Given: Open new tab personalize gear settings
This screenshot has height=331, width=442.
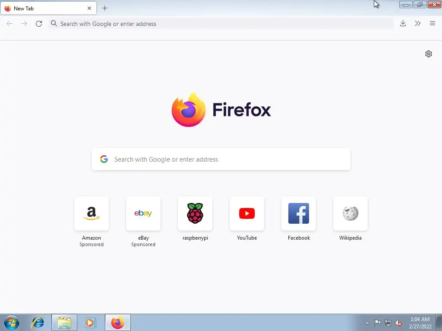Looking at the screenshot, I should [x=429, y=54].
